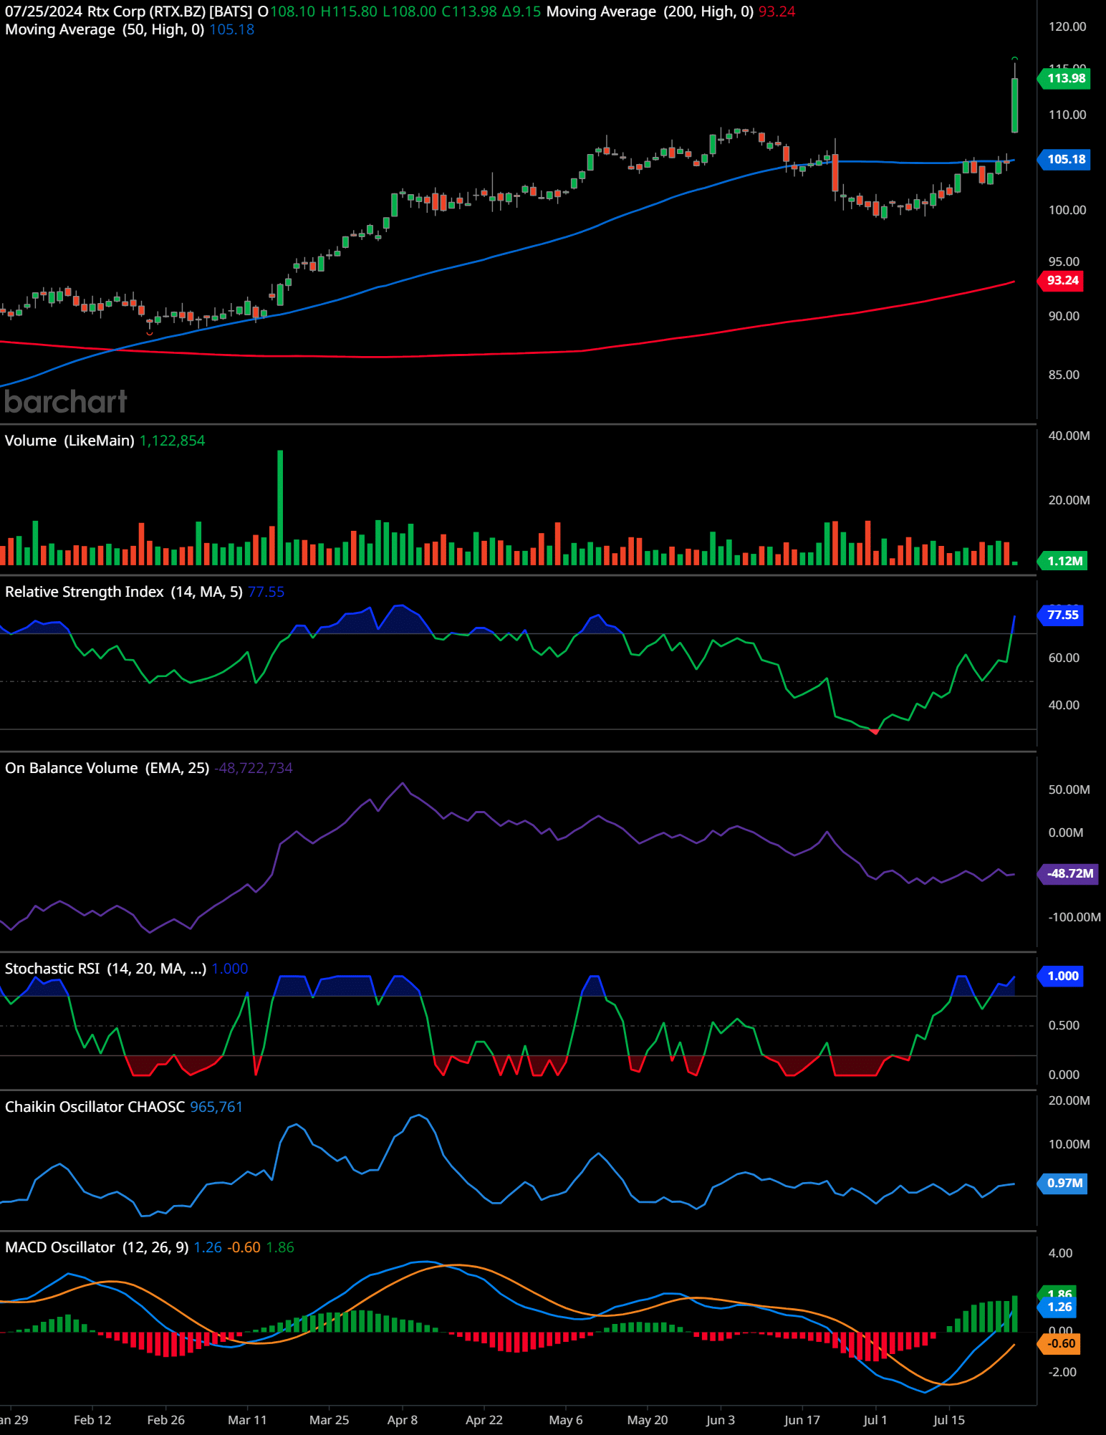Screen dimensions: 1106x1435
Task: Click the Δ9.15 change value
Action: tap(521, 11)
